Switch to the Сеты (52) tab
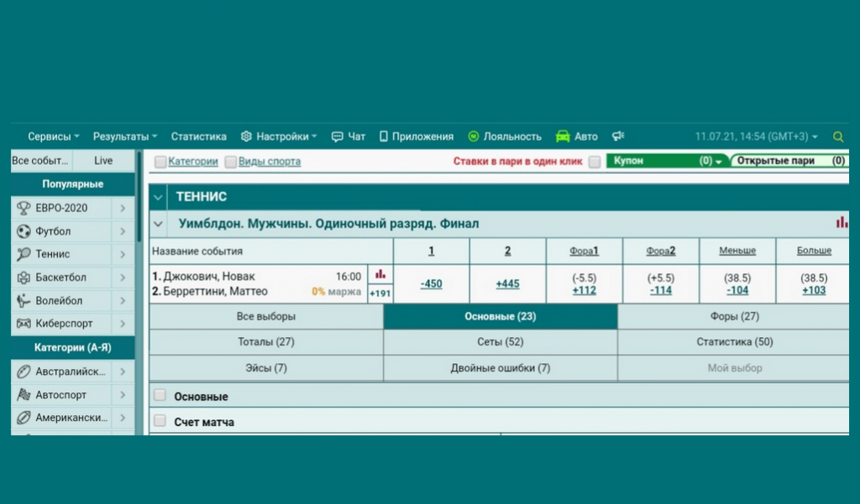The height and width of the screenshot is (504, 860). click(x=501, y=342)
